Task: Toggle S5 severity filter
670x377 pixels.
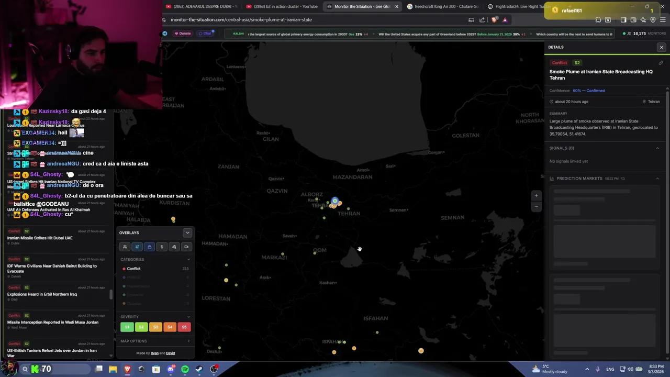Action: (x=184, y=327)
